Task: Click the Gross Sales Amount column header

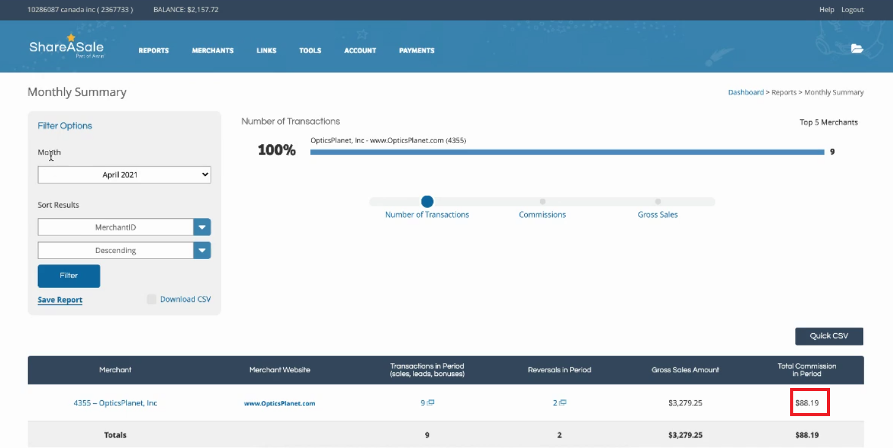Action: [x=685, y=370]
